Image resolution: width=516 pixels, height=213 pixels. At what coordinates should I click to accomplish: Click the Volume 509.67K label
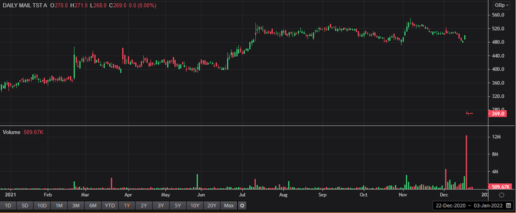[x=24, y=132]
